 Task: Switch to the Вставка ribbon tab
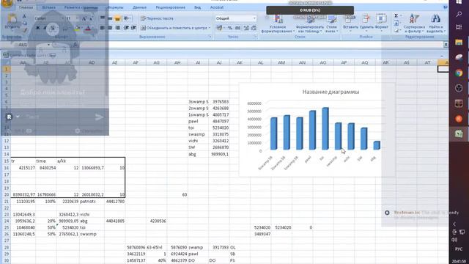(48, 7)
